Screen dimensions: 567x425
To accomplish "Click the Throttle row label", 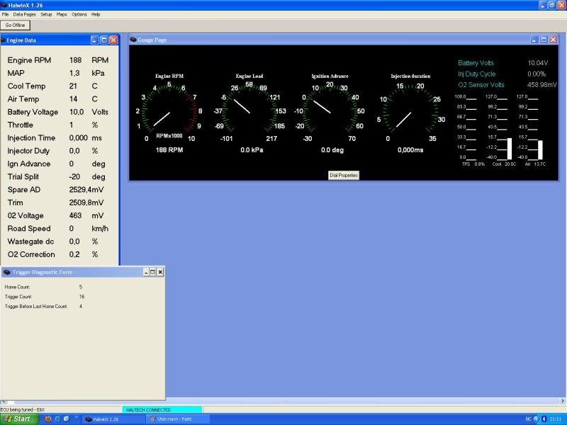I will point(21,125).
